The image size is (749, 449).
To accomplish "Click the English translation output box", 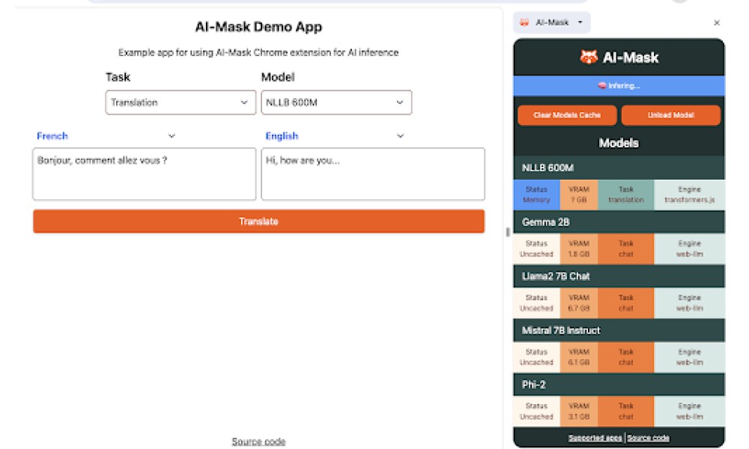I will pyautogui.click(x=373, y=174).
